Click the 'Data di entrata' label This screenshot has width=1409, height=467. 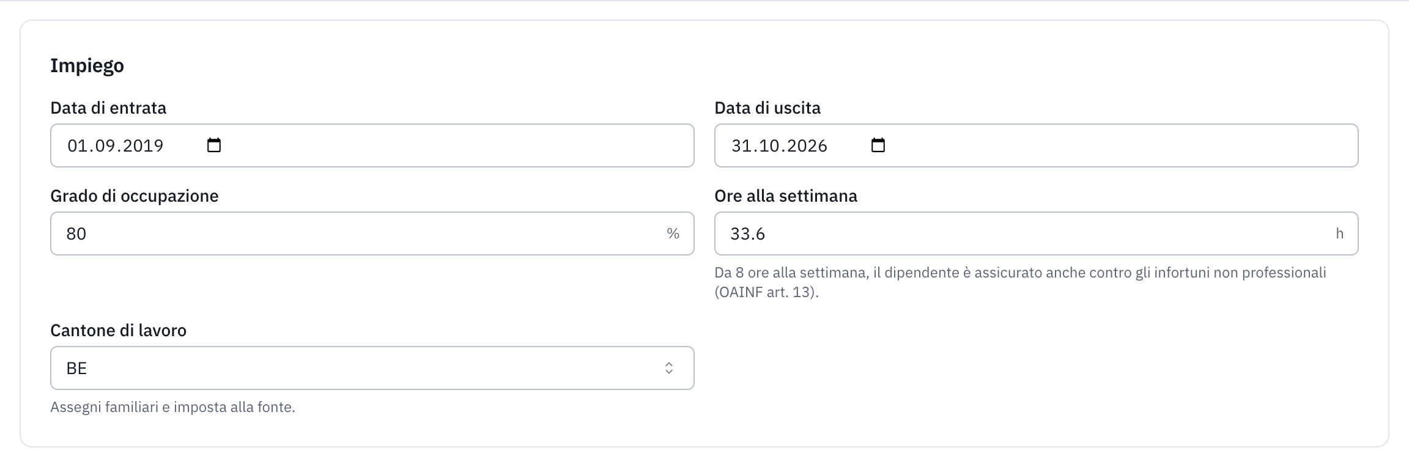coord(108,108)
